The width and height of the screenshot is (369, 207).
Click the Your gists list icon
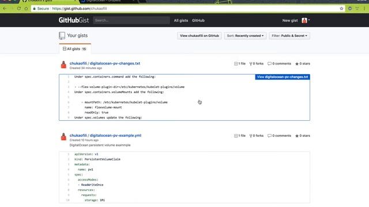click(x=62, y=36)
